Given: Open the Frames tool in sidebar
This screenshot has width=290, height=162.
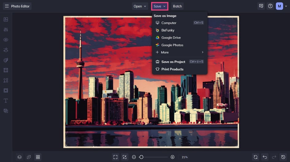Looking at the screenshot, I should tap(6, 70).
